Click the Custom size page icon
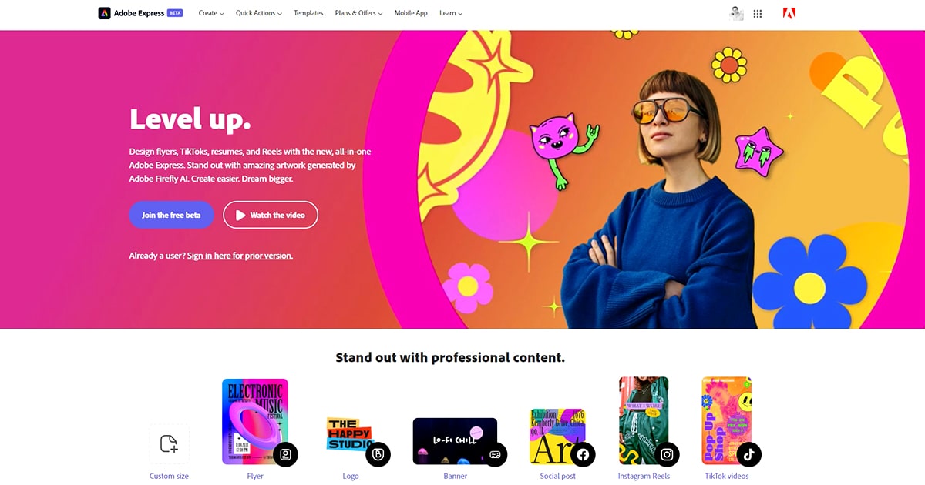The width and height of the screenshot is (925, 485). pos(169,443)
